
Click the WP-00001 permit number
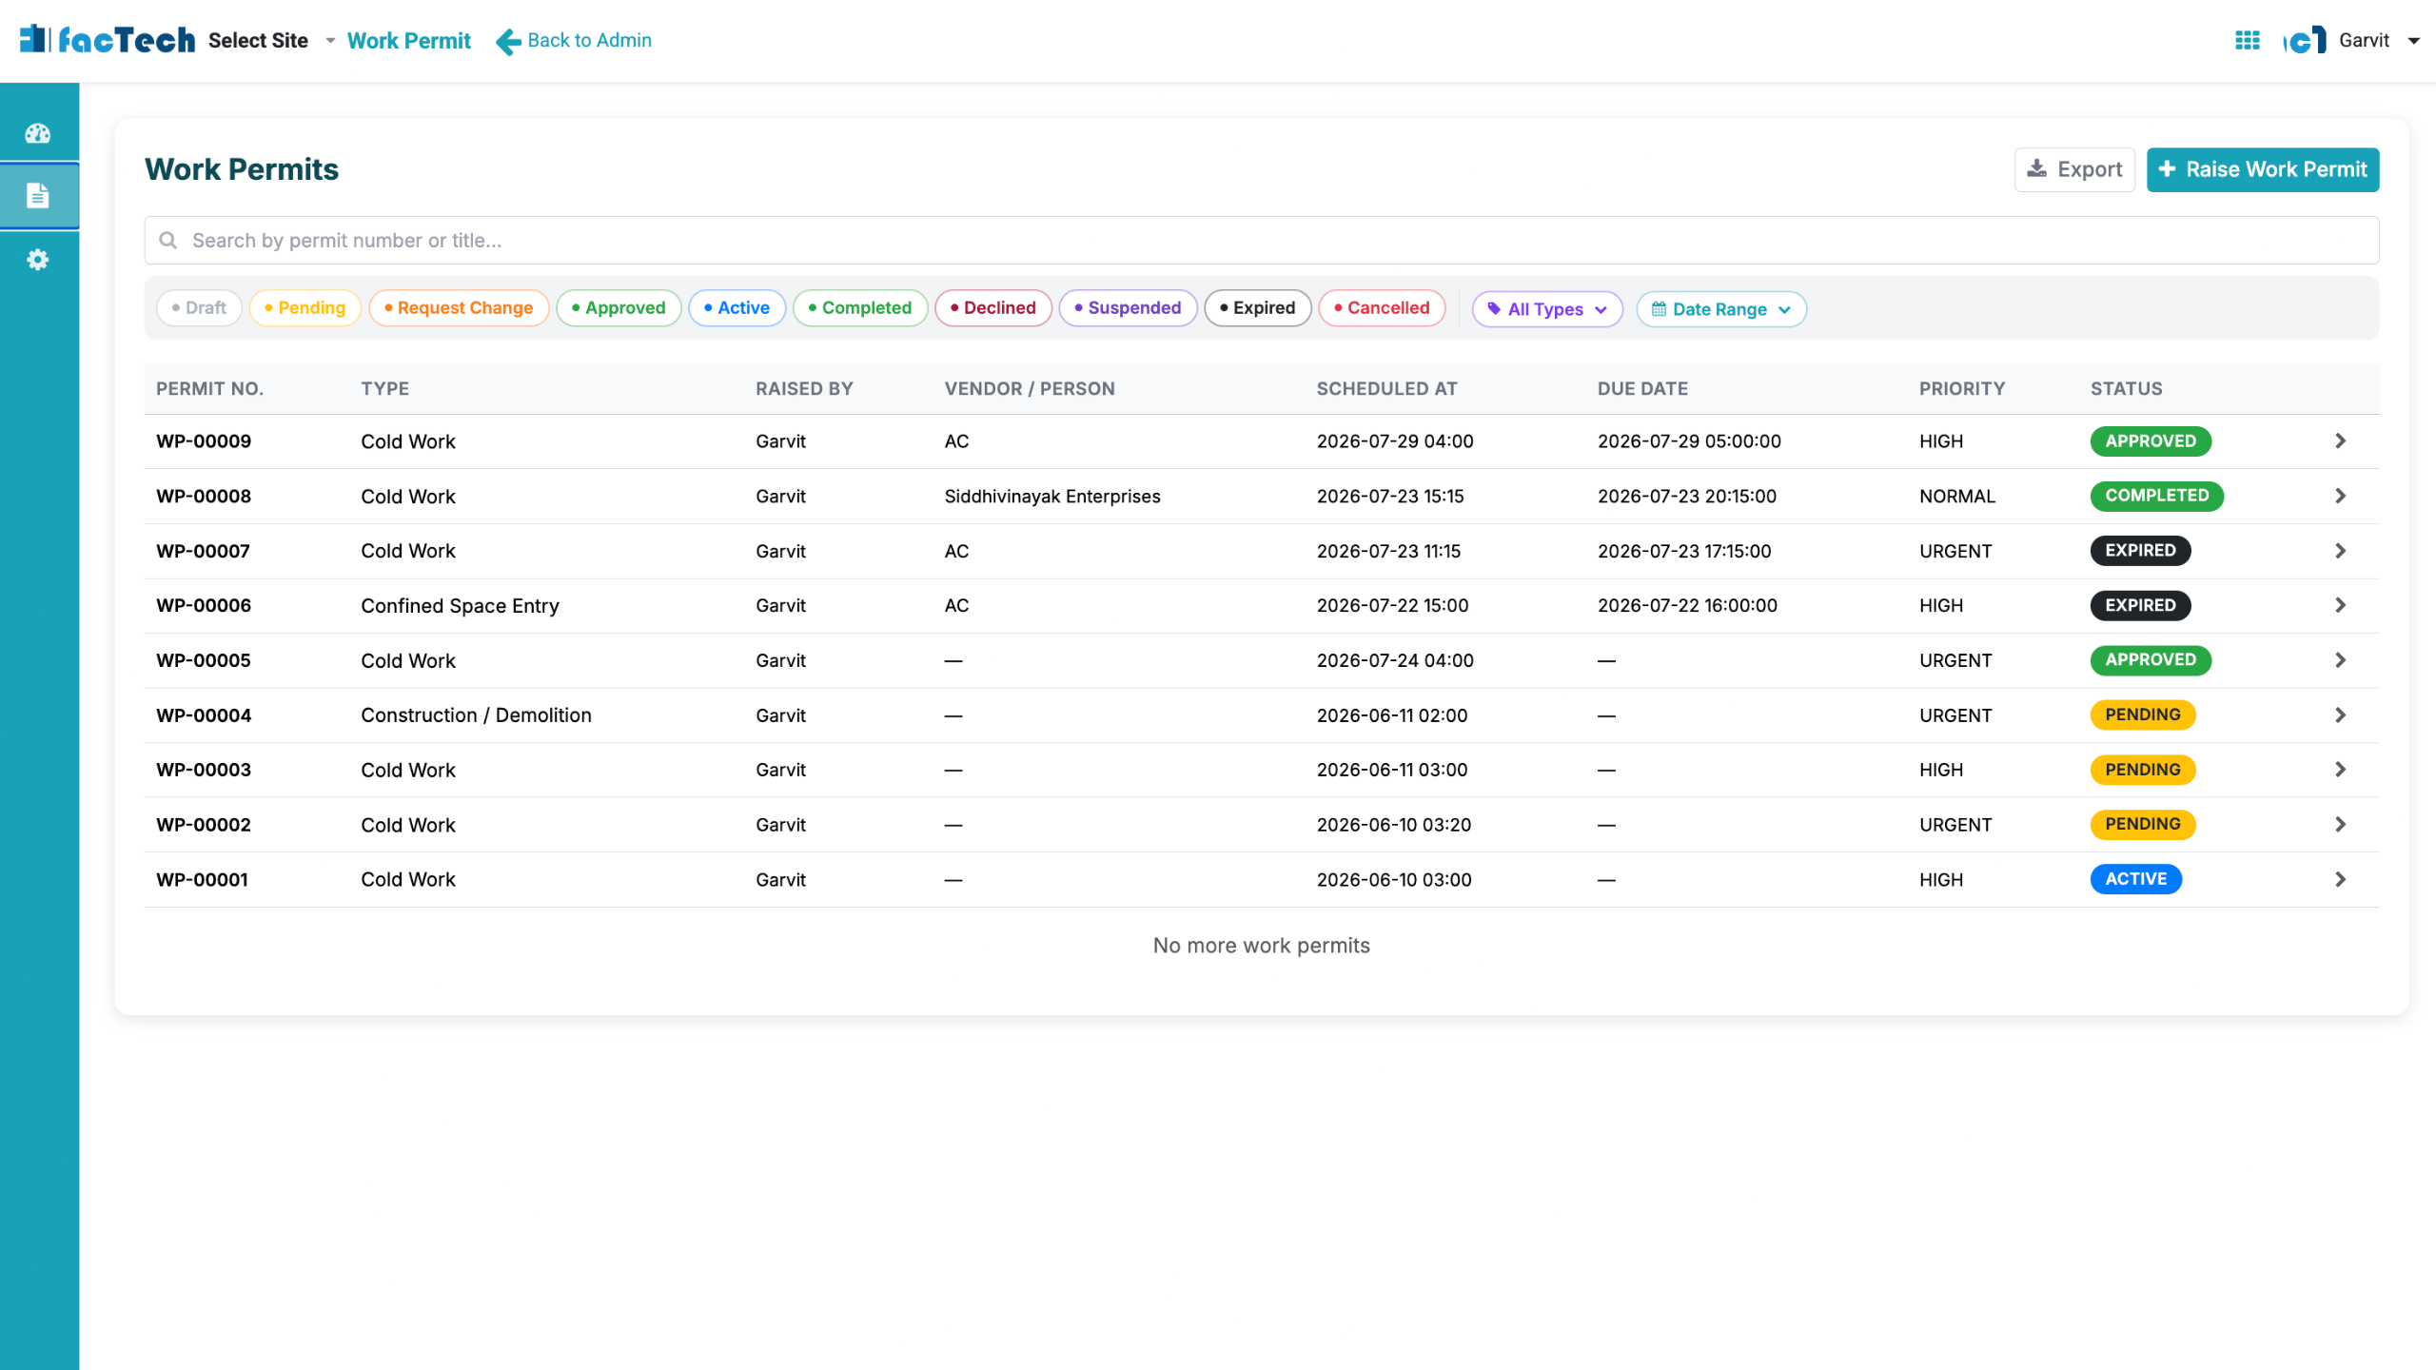pyautogui.click(x=202, y=880)
